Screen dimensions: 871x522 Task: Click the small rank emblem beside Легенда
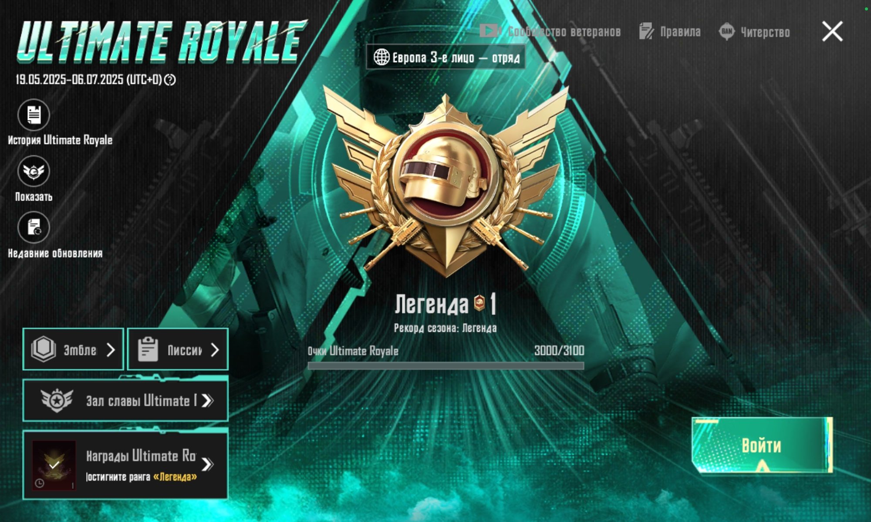pyautogui.click(x=479, y=303)
